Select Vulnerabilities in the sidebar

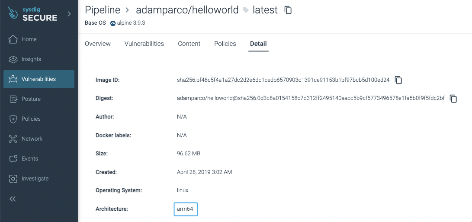click(39, 79)
